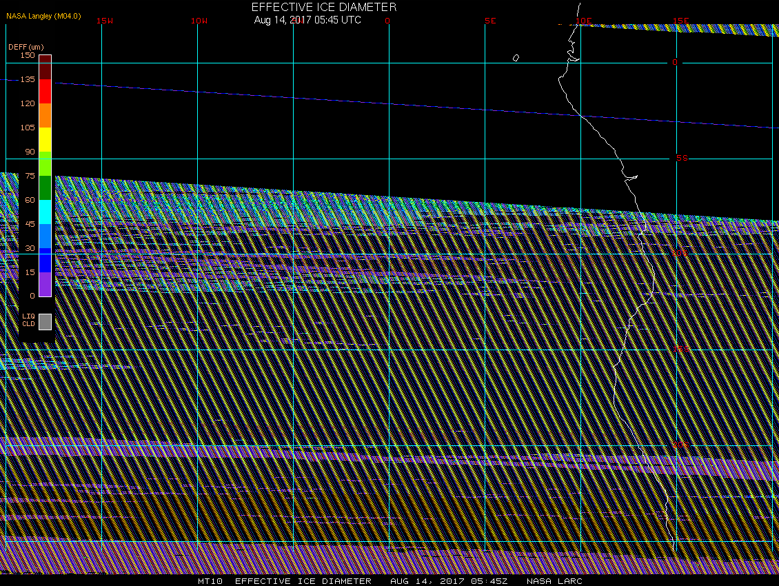Click the 10W longitude label
This screenshot has width=779, height=586.
(199, 21)
